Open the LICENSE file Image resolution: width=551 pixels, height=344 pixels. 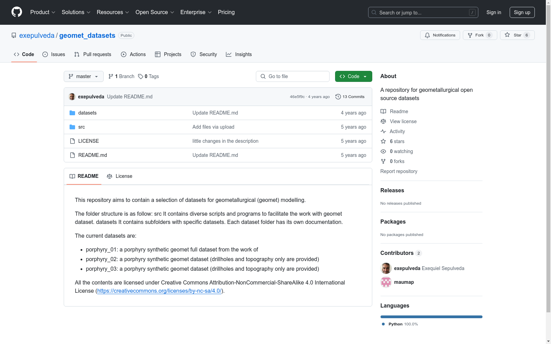(x=89, y=141)
